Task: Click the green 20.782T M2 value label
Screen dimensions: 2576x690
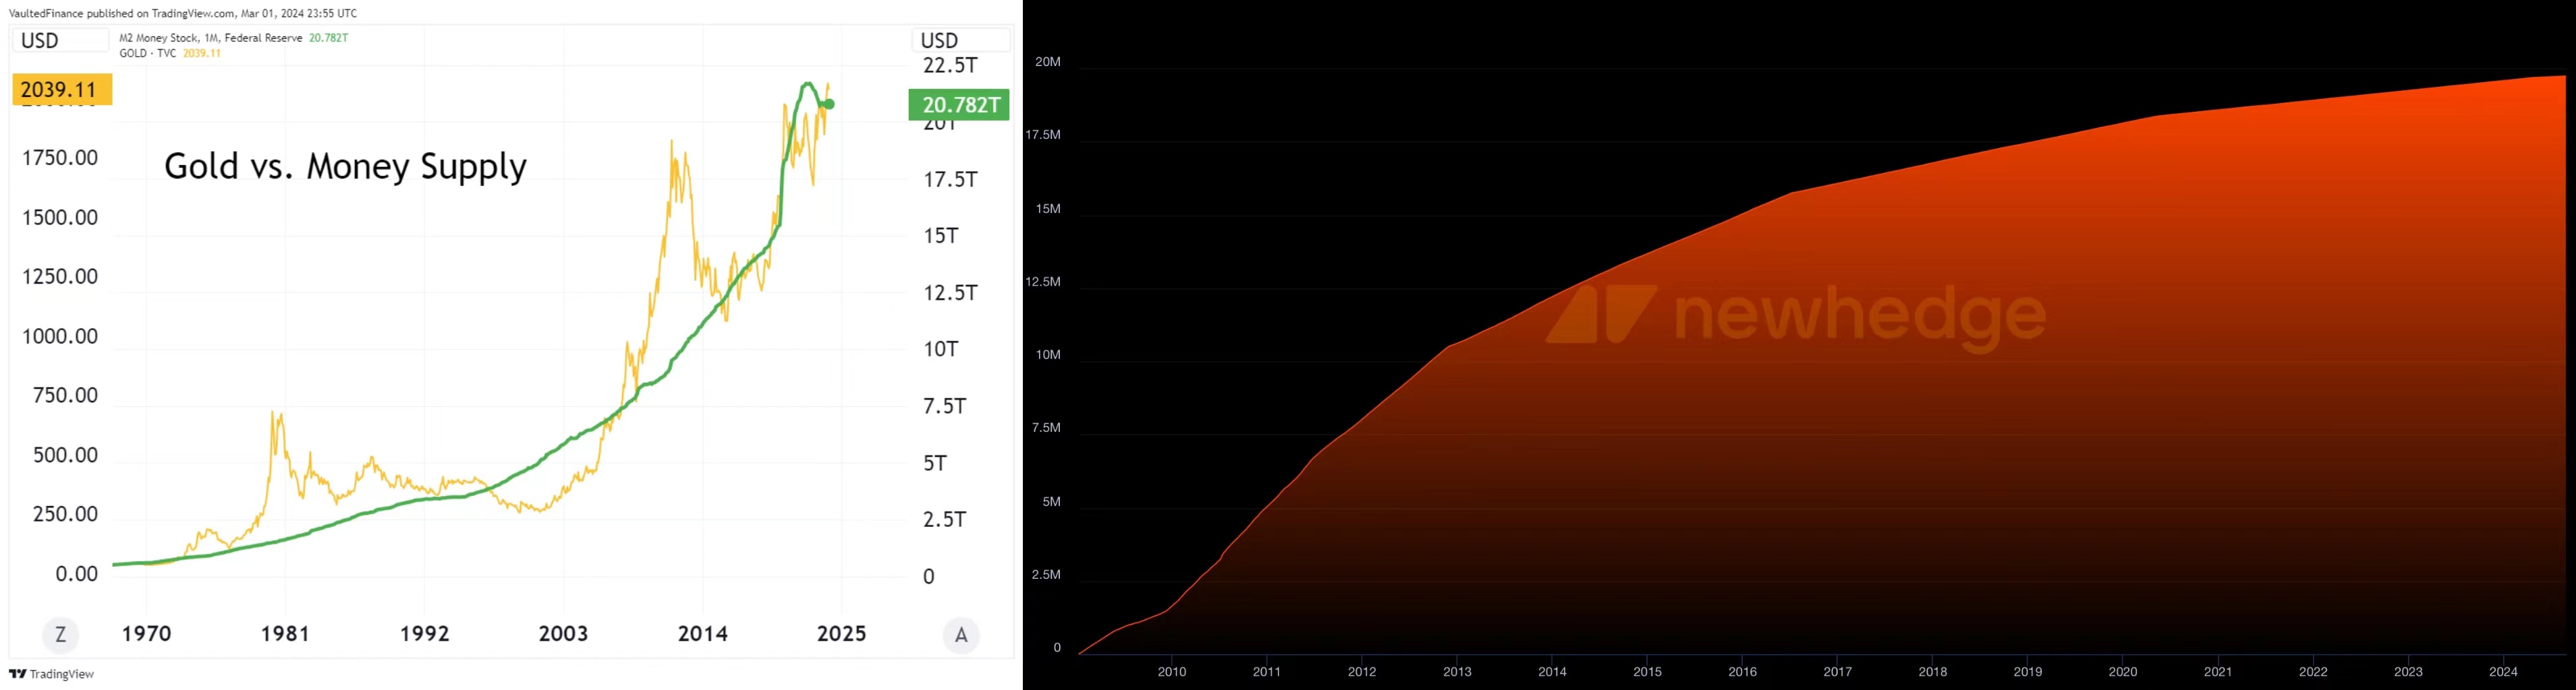Action: pyautogui.click(x=958, y=105)
